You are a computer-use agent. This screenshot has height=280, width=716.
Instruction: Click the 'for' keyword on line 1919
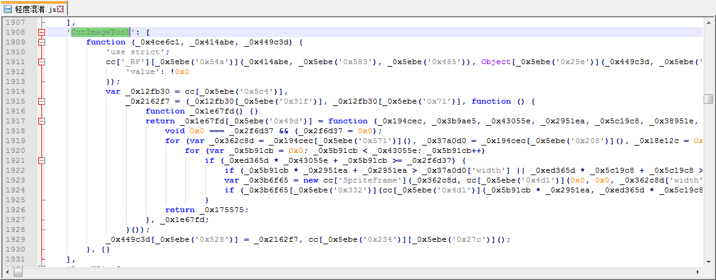point(172,141)
